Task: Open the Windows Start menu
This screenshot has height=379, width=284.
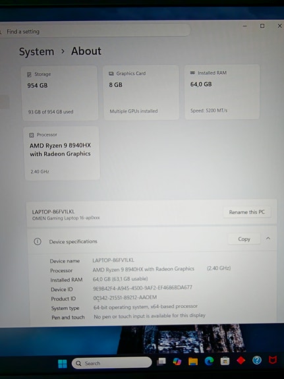Action: click(x=63, y=364)
